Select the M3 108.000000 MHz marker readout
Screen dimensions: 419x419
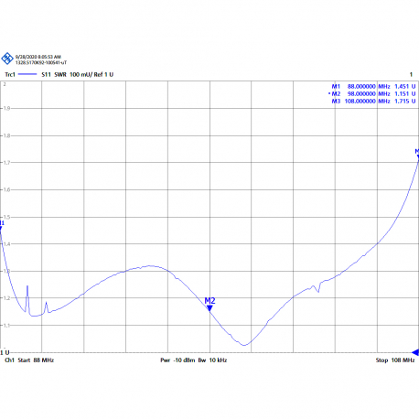(x=373, y=101)
